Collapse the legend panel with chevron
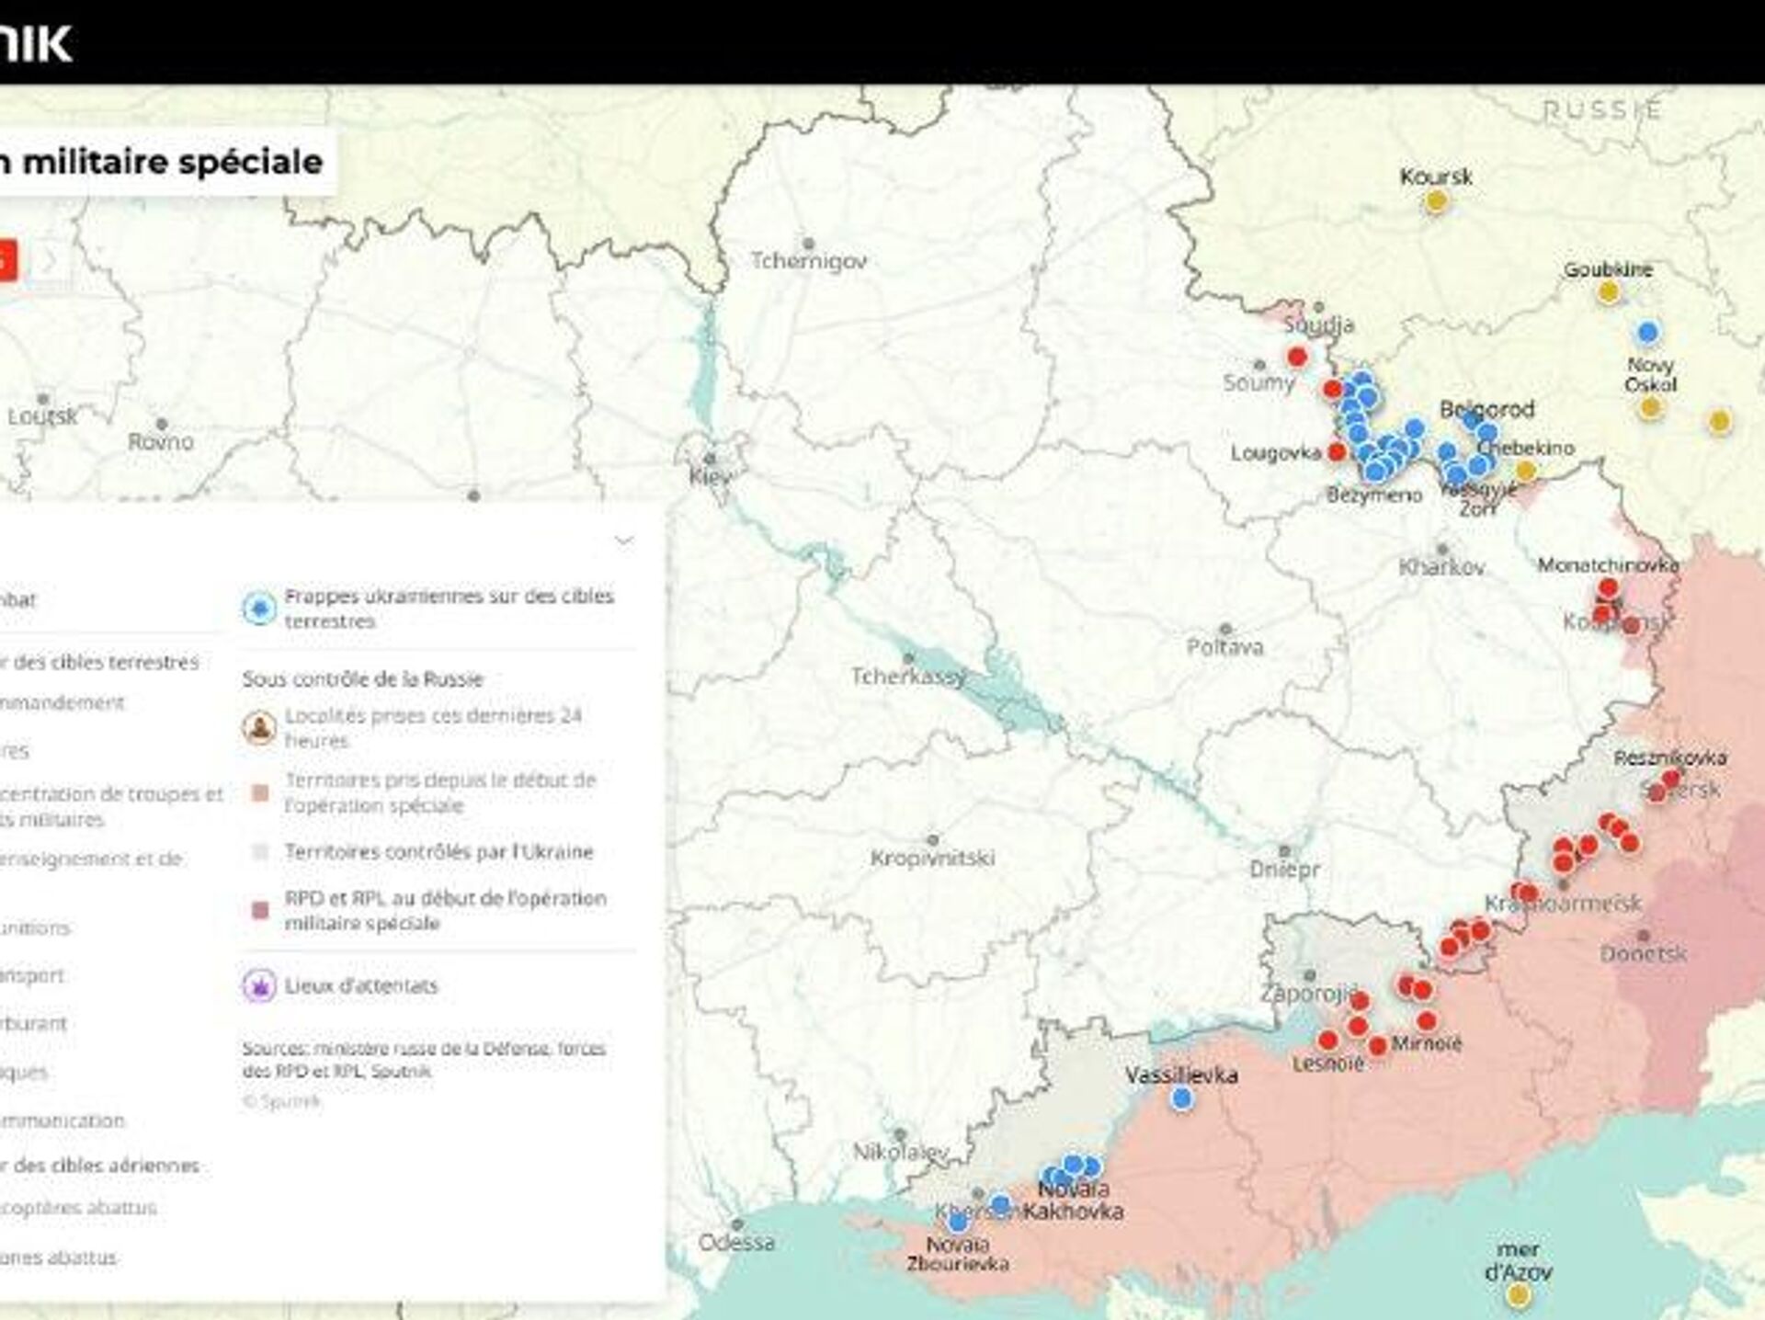Screen dimensions: 1765x1320 [624, 541]
